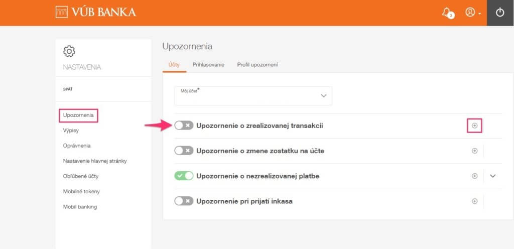
Task: Click the Nastavenia gear icon
Action: [69, 51]
